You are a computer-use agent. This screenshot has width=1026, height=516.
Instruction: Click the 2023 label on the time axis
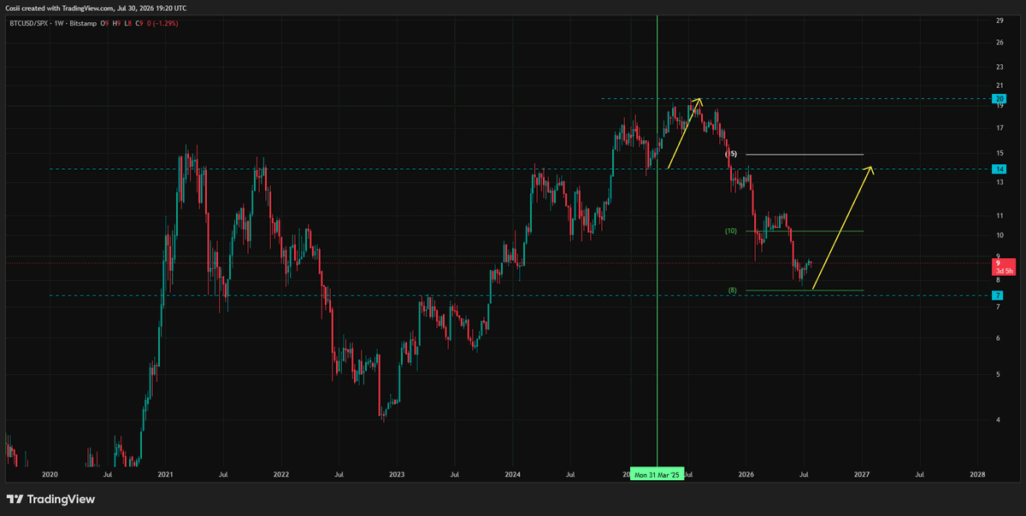tap(397, 474)
